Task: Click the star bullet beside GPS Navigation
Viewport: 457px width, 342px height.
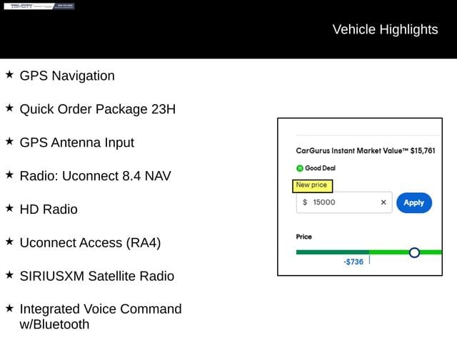Action: (9, 74)
